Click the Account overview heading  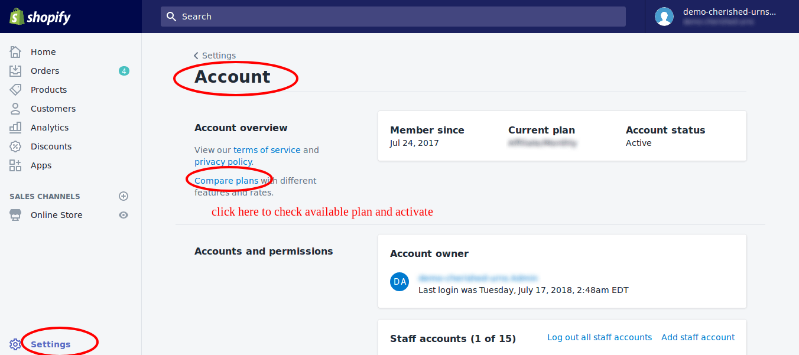[x=241, y=128]
